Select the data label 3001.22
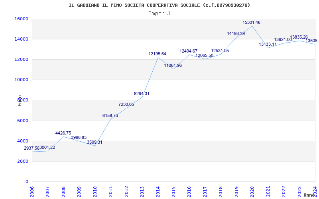 point(47,147)
